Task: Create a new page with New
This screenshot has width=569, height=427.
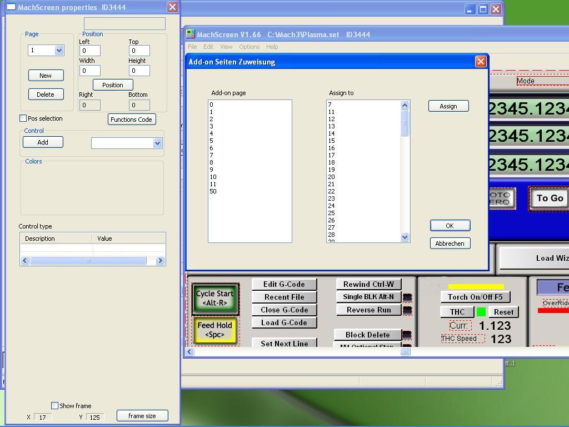Action: 46,76
